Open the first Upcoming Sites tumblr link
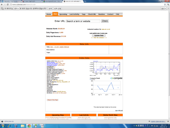Image resolution: width=170 pixels, height=128 pixels. click(x=58, y=118)
